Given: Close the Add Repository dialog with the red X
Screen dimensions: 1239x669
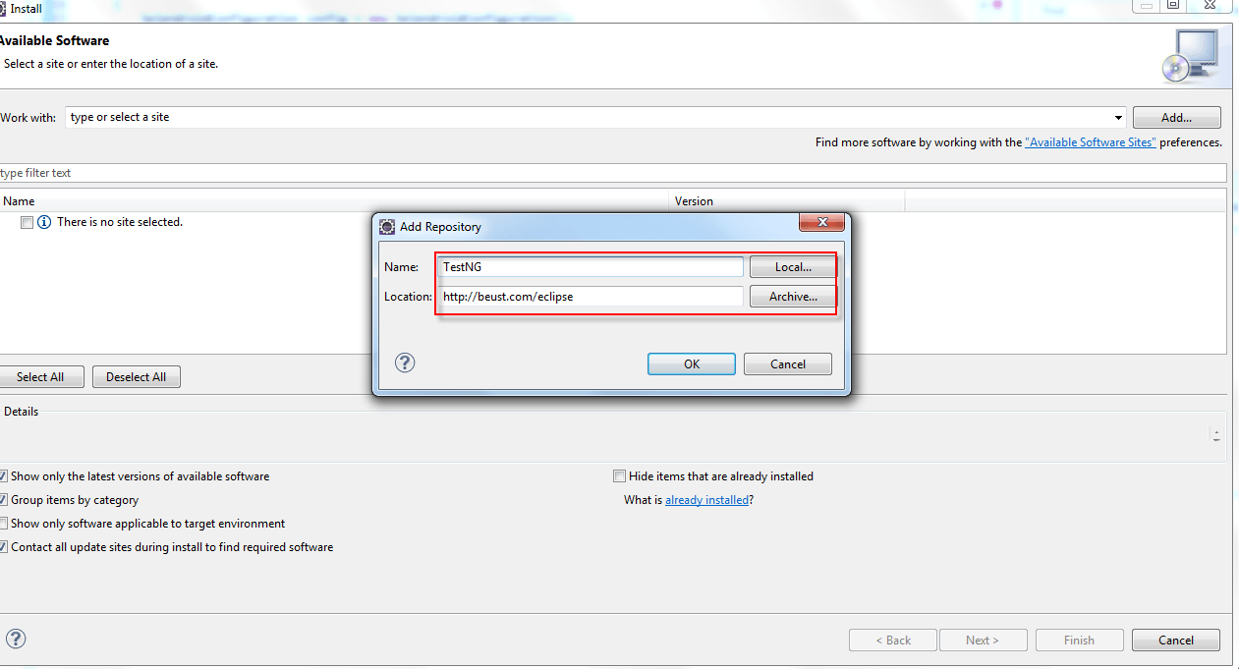Looking at the screenshot, I should (821, 223).
